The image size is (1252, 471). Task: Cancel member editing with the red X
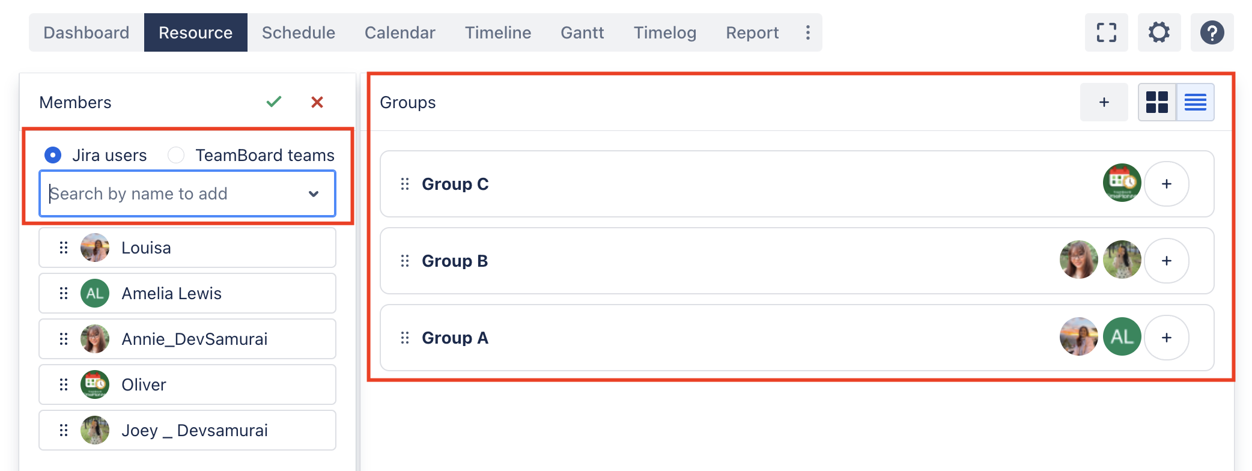click(317, 102)
